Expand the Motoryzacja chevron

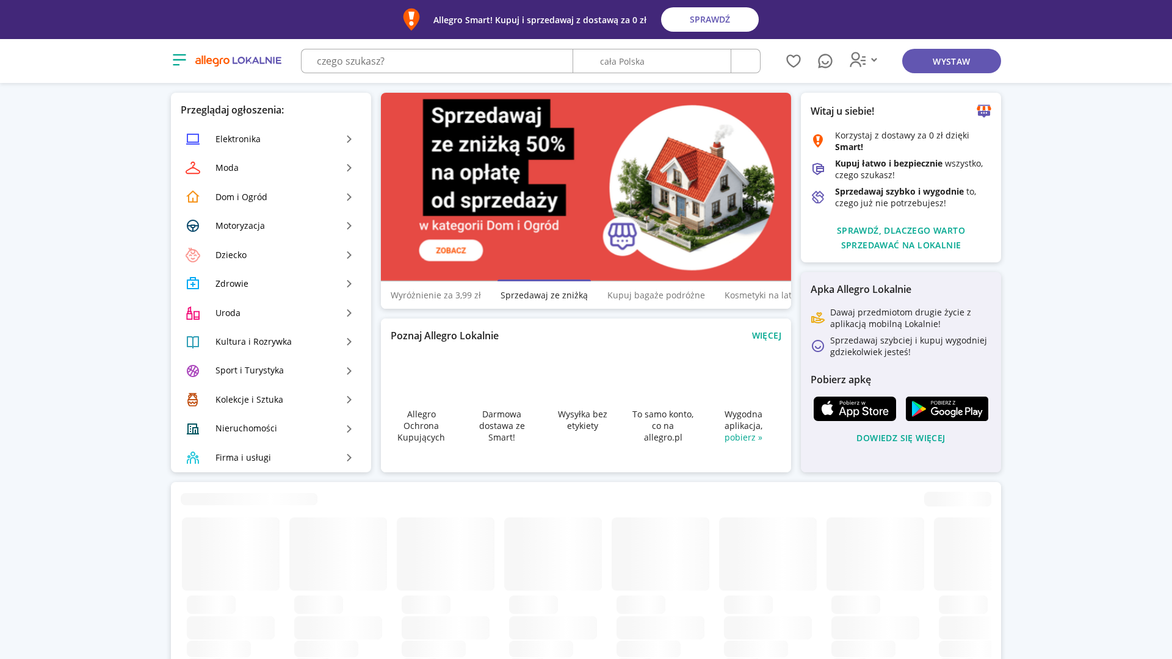[349, 226]
